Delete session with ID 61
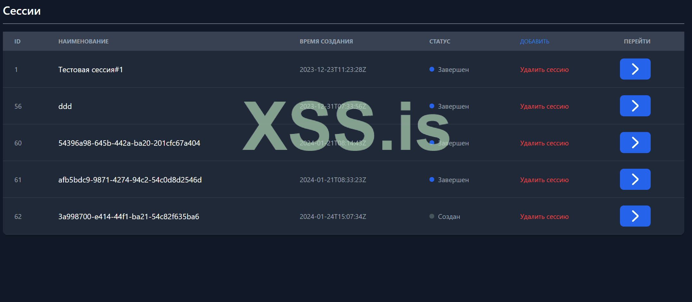The height and width of the screenshot is (302, 692). pos(544,180)
